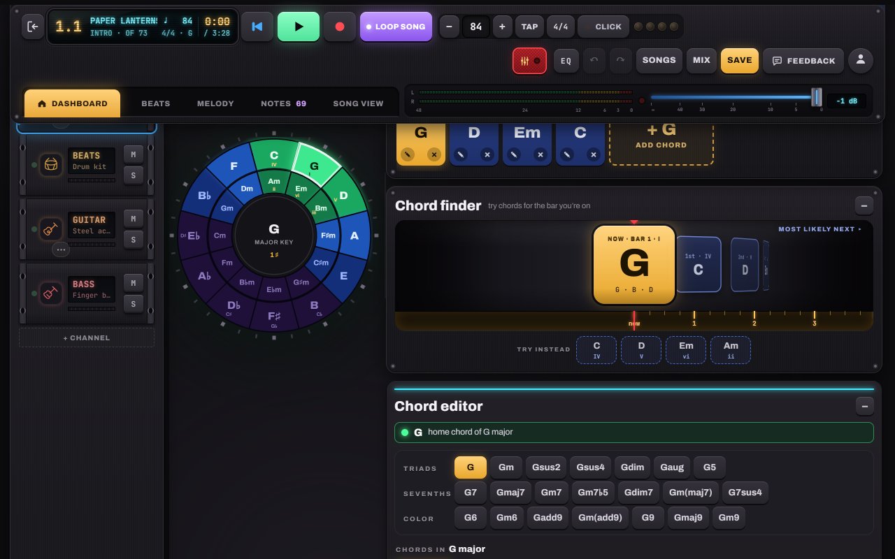Viewport: 895px width, 559px height.
Task: Open the Notes tab
Action: coord(283,103)
